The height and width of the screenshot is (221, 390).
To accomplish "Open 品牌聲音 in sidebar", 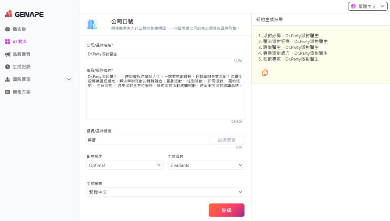I will 21,54.
